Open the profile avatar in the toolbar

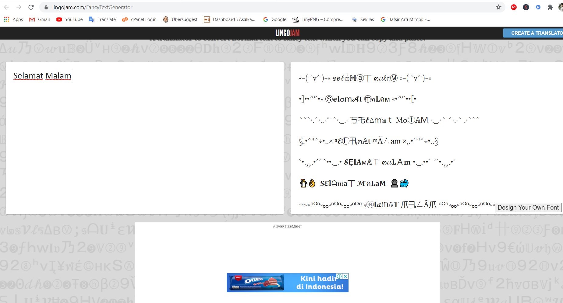click(x=561, y=7)
